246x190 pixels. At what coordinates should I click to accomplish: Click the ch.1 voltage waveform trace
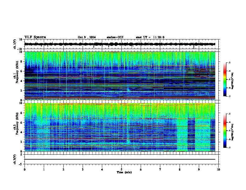pyautogui.click(x=120, y=44)
